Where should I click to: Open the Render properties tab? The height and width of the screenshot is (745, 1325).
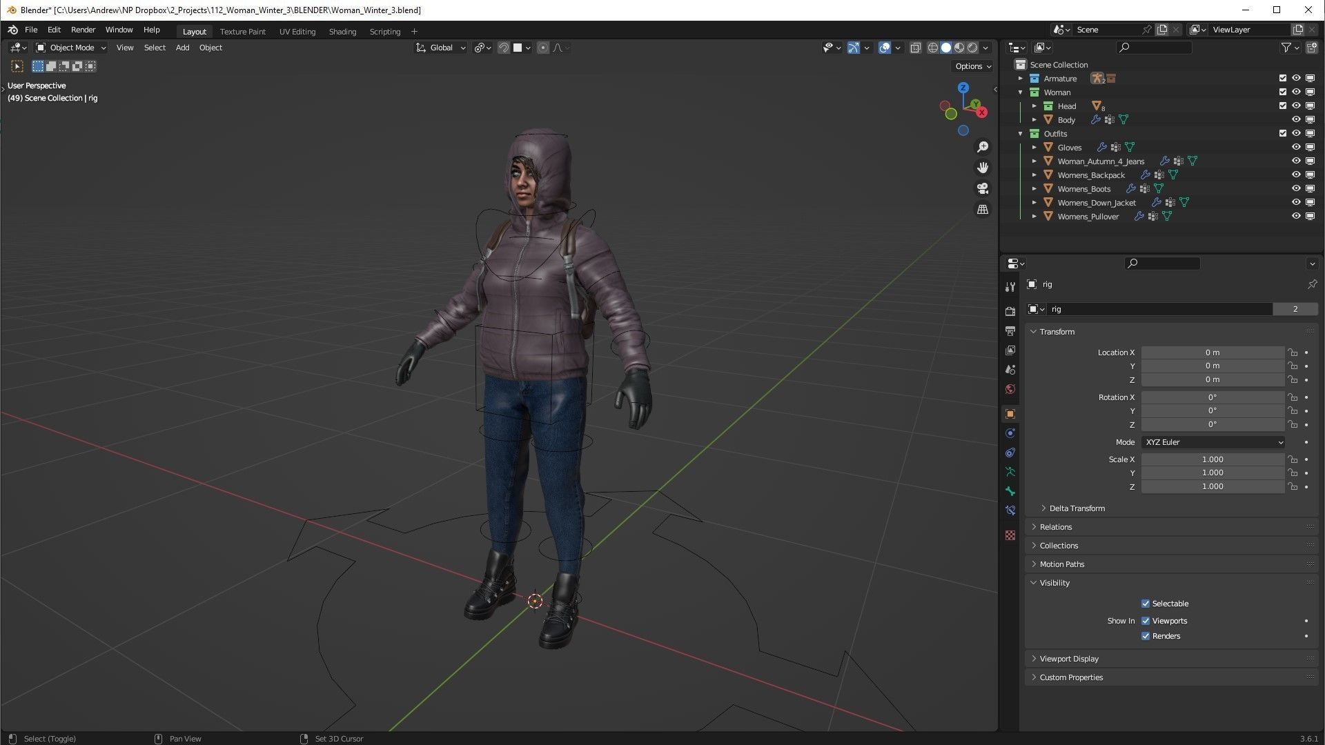click(1010, 312)
